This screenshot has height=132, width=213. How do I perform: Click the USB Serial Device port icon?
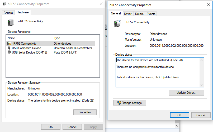(9, 52)
